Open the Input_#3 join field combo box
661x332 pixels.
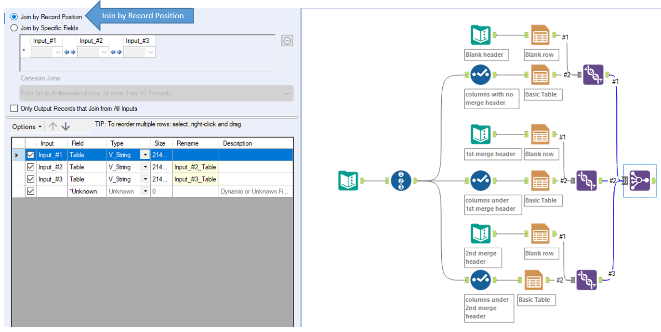pyautogui.click(x=139, y=51)
